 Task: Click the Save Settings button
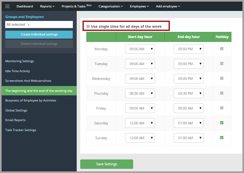[107, 164]
